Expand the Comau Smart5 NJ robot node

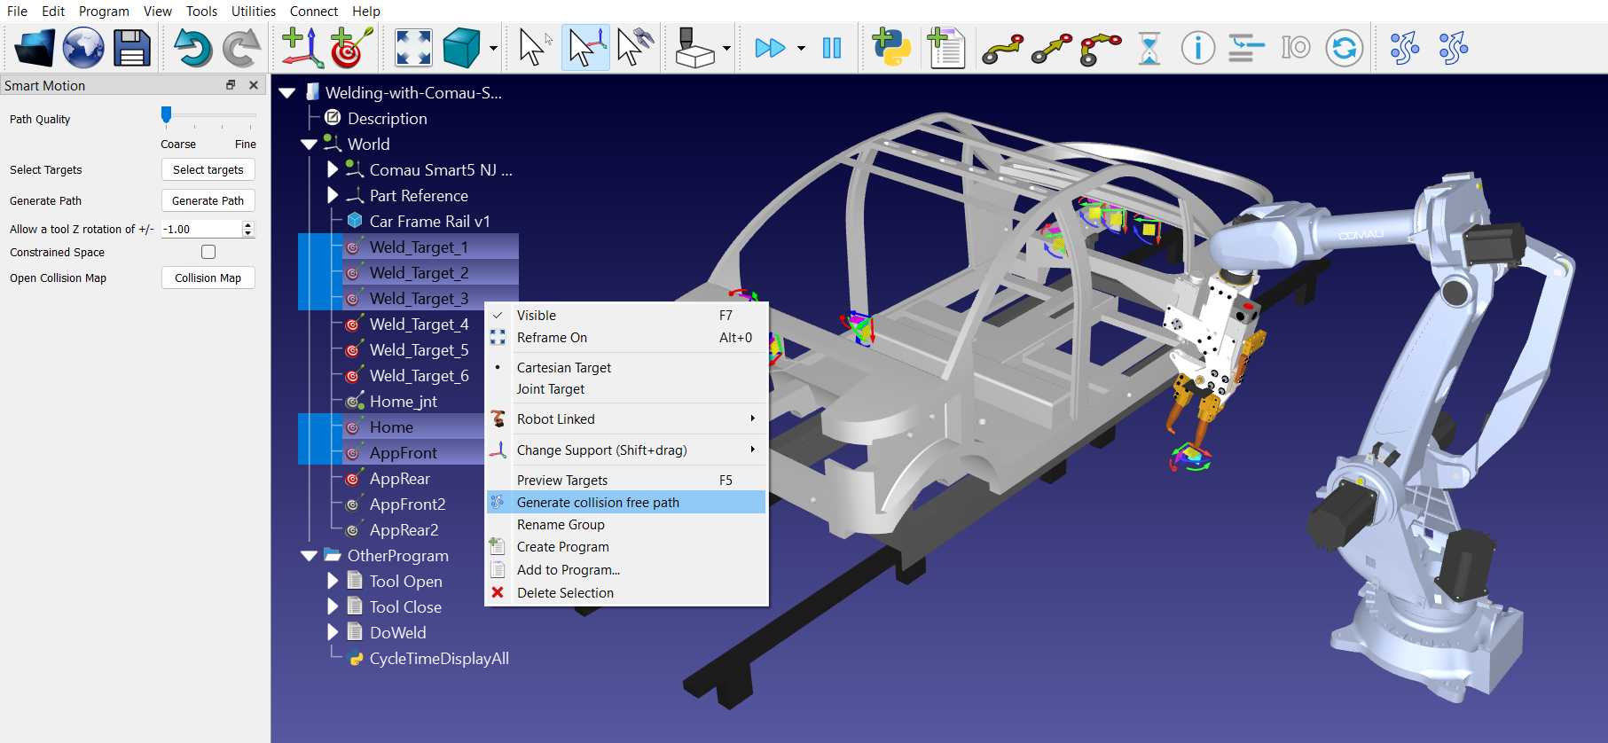click(x=333, y=169)
